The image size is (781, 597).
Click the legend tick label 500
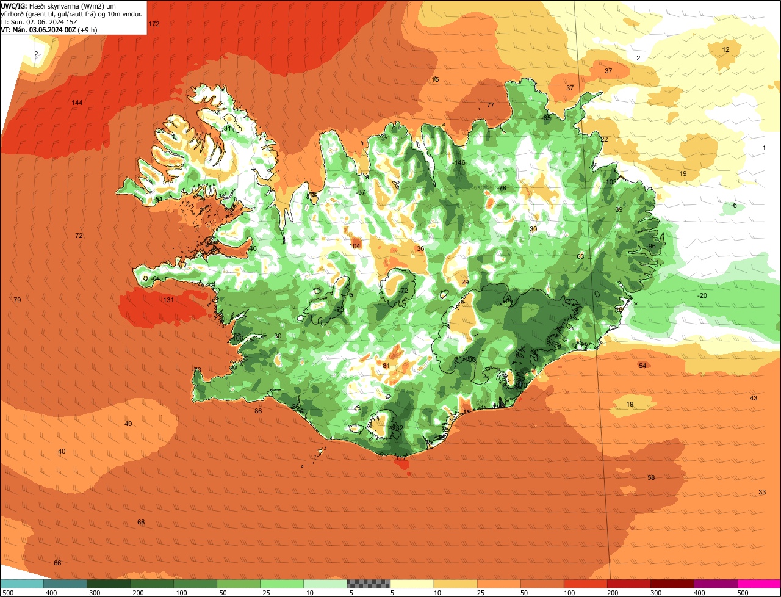(x=743, y=593)
